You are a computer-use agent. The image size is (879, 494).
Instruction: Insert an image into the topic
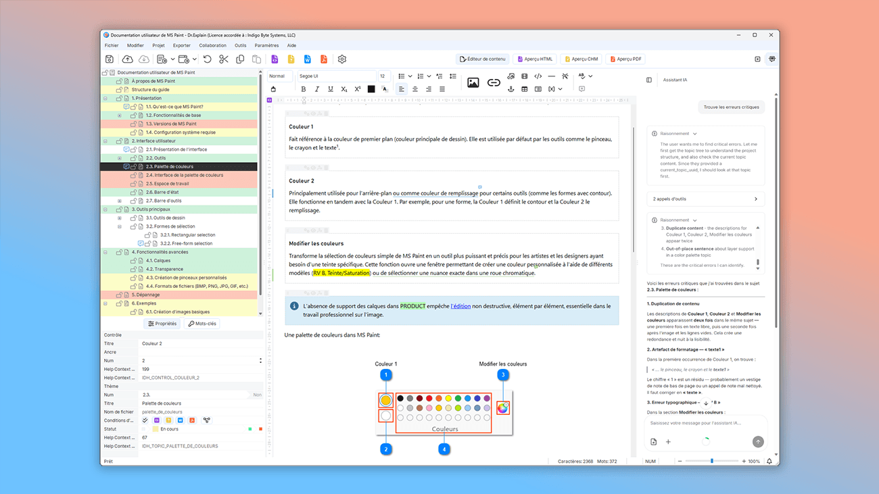click(473, 82)
